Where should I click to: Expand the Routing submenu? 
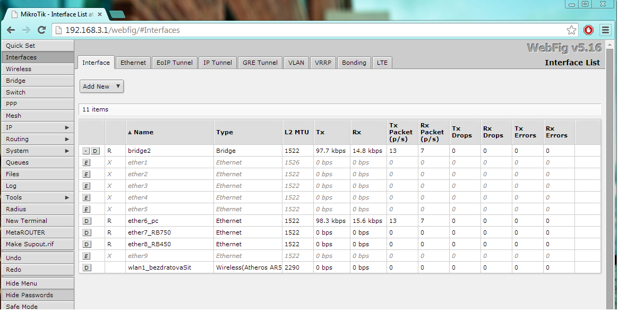[38, 139]
